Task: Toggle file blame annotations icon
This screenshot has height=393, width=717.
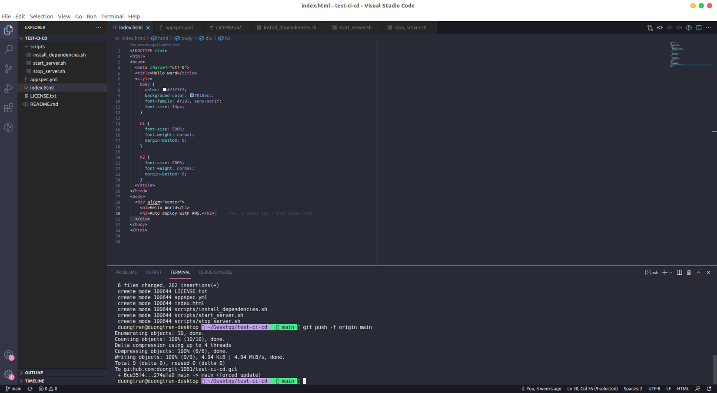Action: point(689,28)
